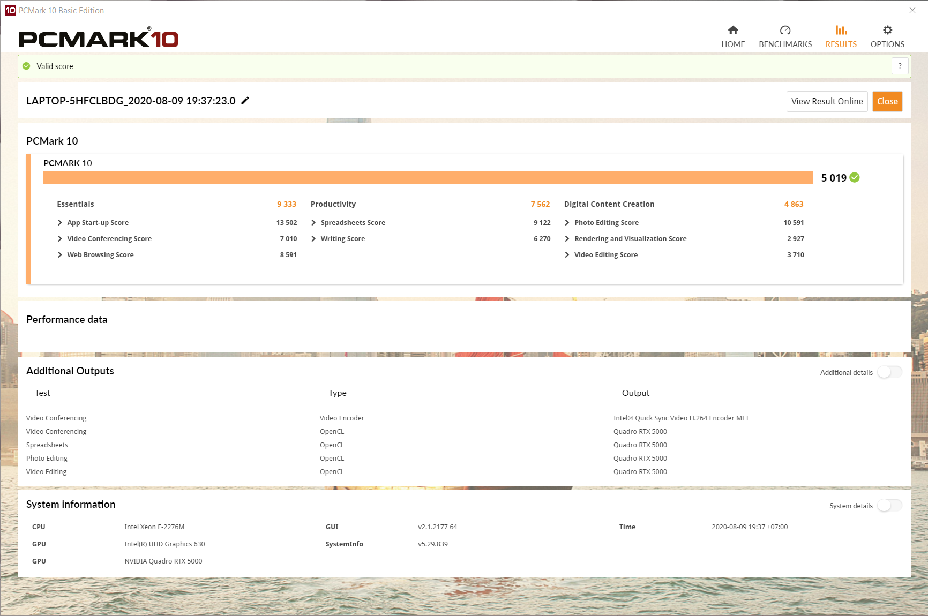Image resolution: width=928 pixels, height=616 pixels.
Task: Click SystemInfo version v5.29.839
Action: point(433,544)
